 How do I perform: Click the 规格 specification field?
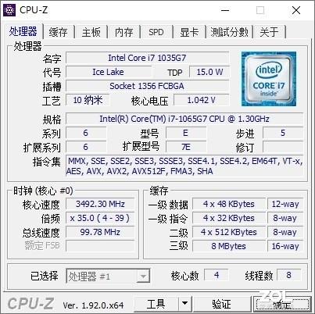(184, 119)
